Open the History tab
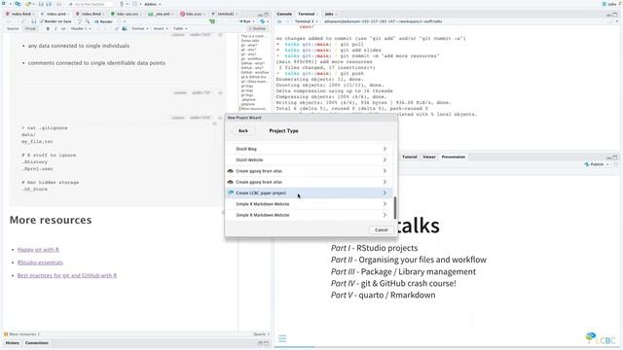Viewport: 623px width, 350px height. [12, 343]
